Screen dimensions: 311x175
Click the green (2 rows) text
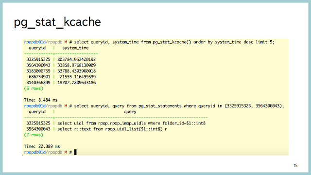(34, 135)
